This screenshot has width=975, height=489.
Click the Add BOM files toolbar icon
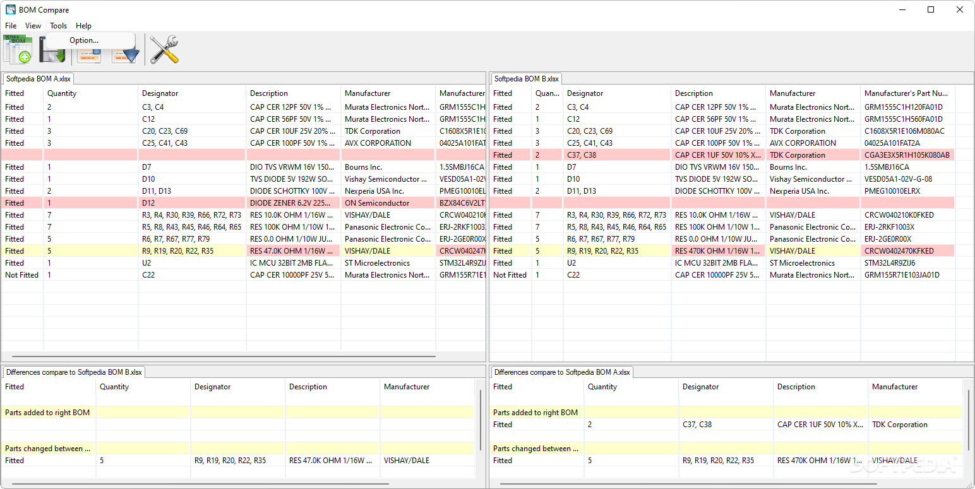[x=18, y=49]
